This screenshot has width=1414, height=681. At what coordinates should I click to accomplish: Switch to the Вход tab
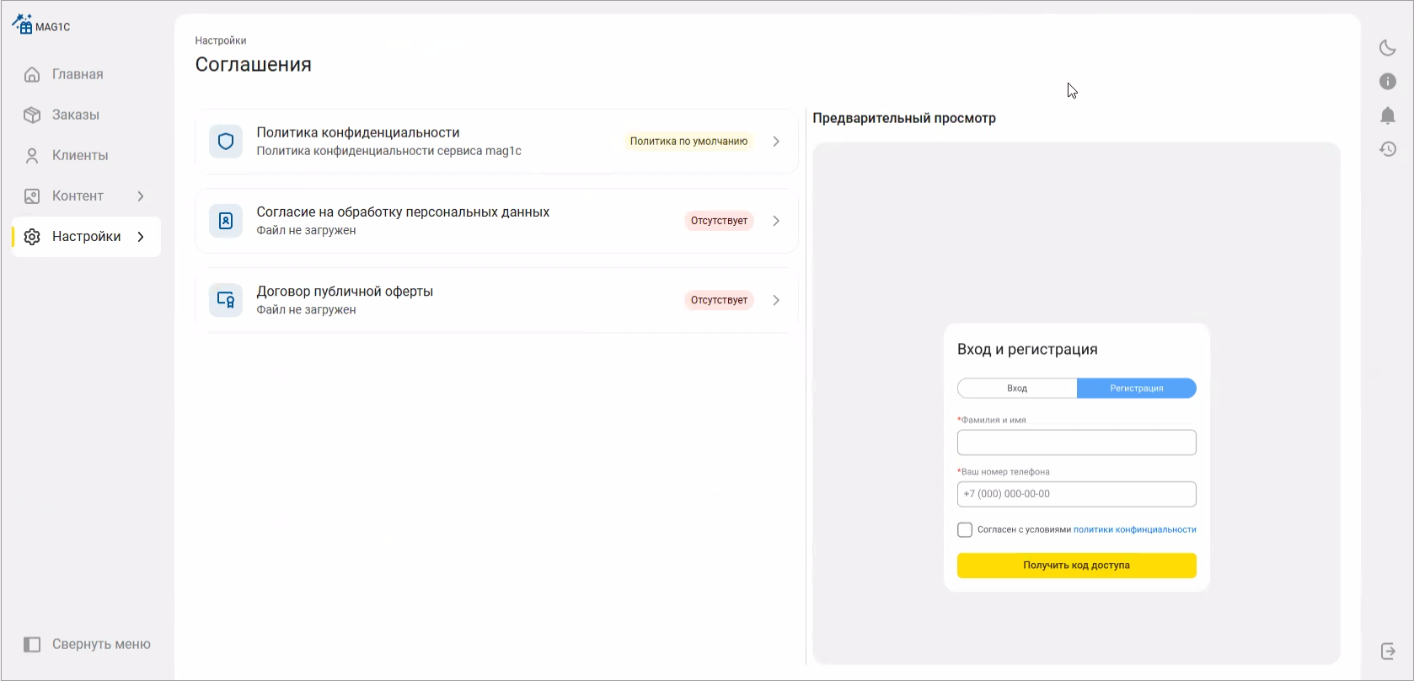[1017, 388]
